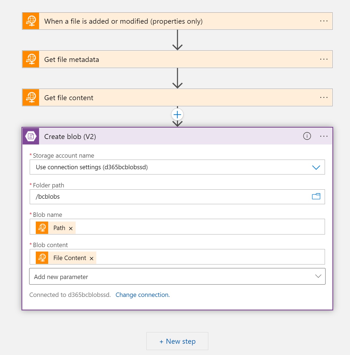Remove the Path token from Blob name
Viewport: 350px width, 355px height.
coord(71,228)
